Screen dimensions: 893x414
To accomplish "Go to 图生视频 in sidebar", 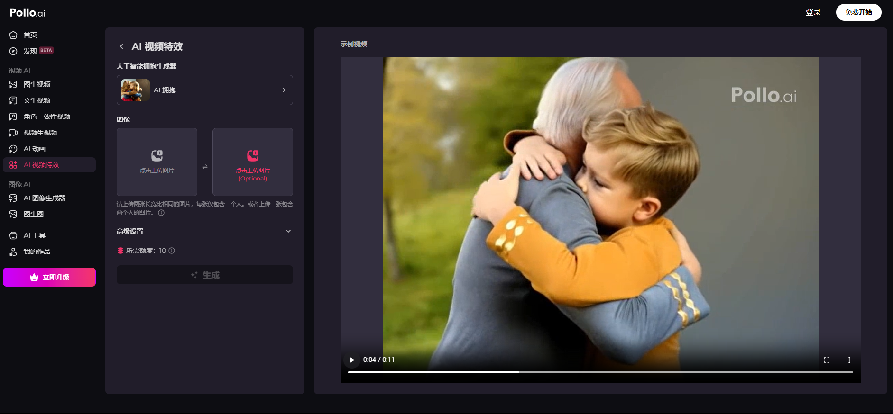I will (37, 84).
